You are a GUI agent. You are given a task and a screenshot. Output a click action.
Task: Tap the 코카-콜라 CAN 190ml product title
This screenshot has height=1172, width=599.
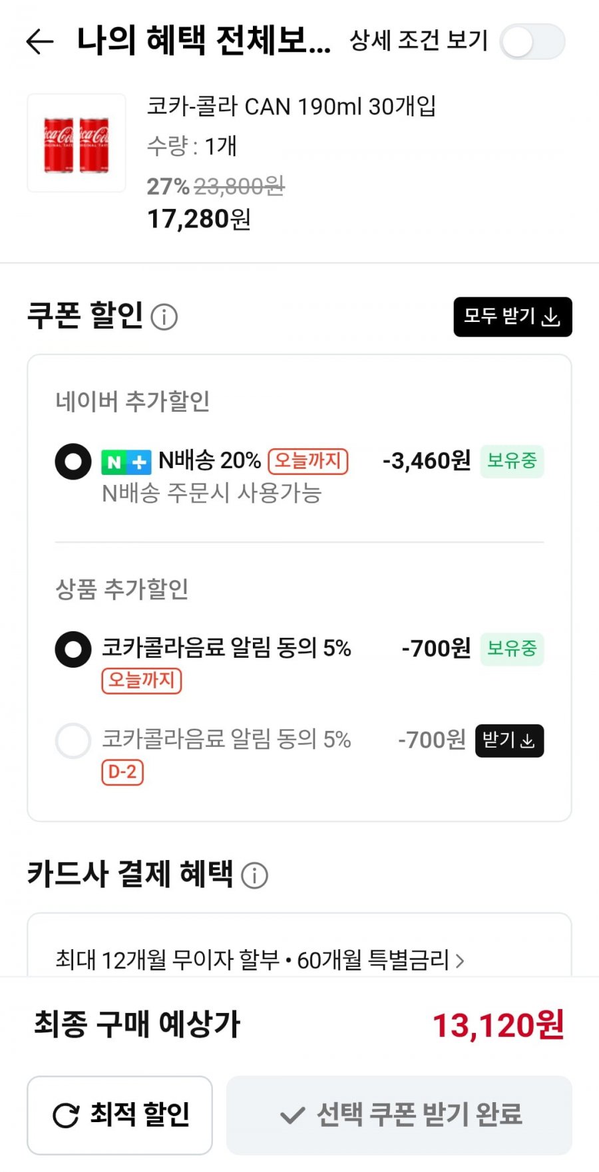pyautogui.click(x=291, y=106)
